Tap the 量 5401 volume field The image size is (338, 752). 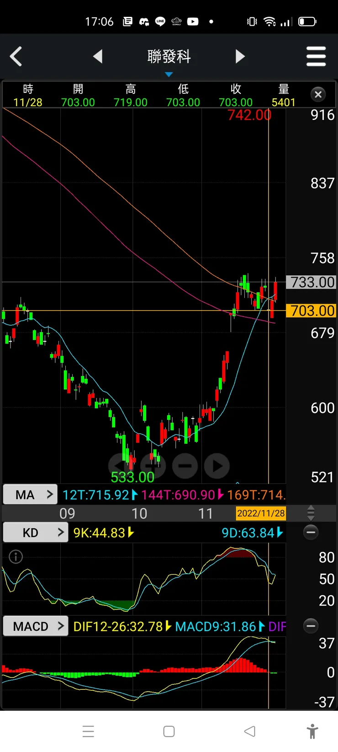(x=284, y=95)
